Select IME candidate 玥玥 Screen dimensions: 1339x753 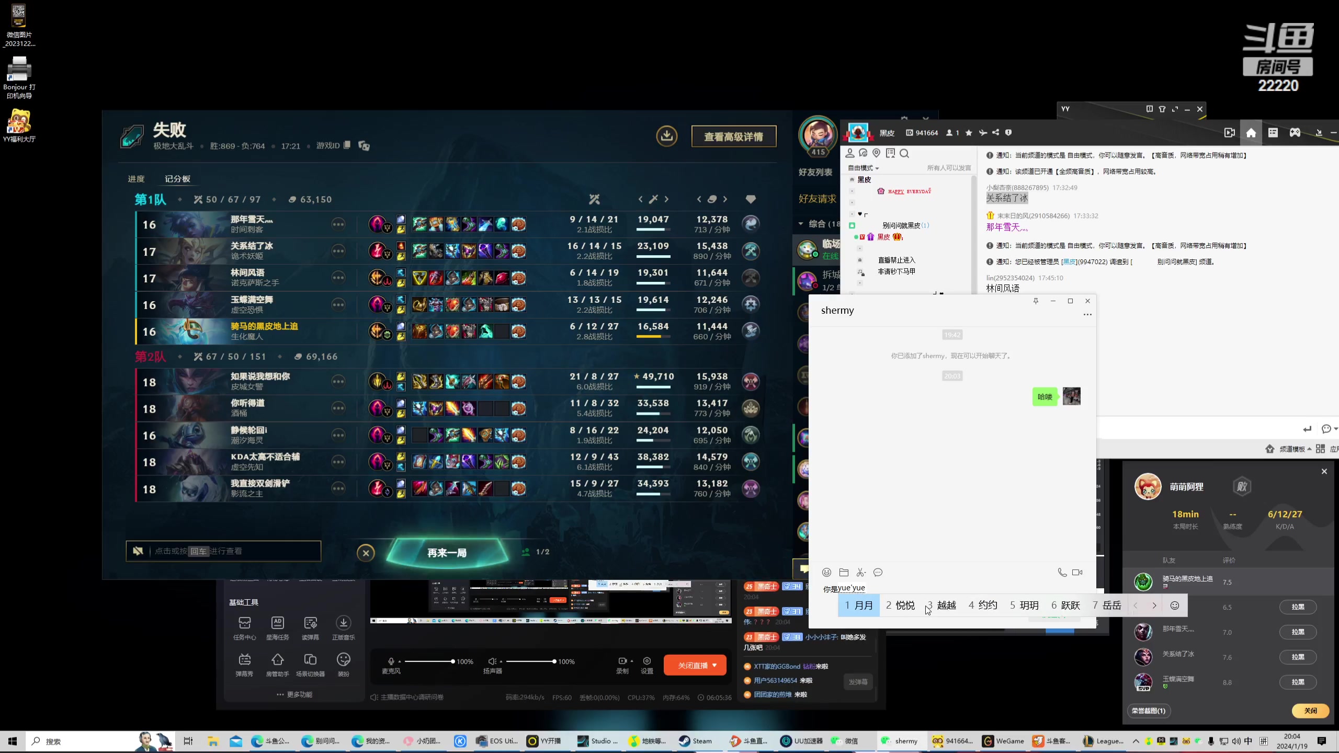point(1024,605)
